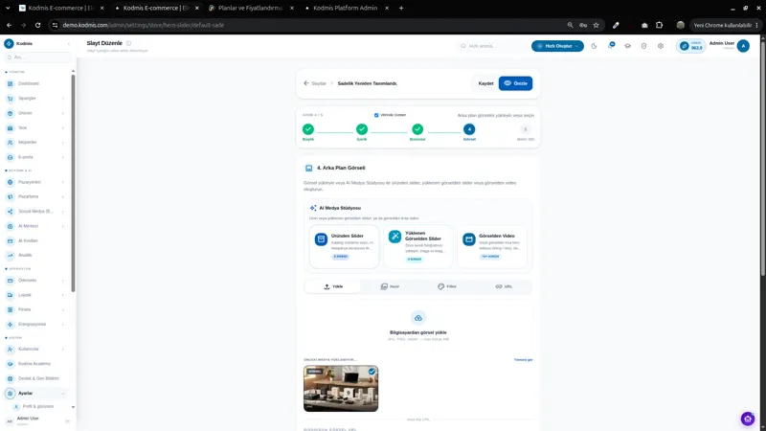Choose the Üründen Slider card
The width and height of the screenshot is (766, 431).
(x=344, y=246)
